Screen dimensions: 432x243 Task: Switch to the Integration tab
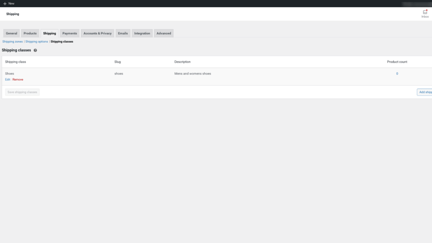click(142, 33)
